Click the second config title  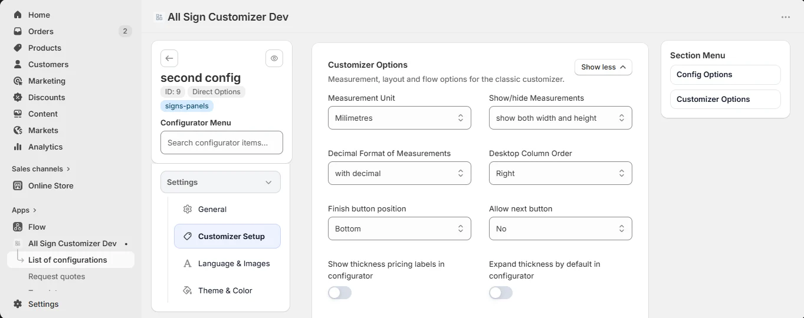201,78
